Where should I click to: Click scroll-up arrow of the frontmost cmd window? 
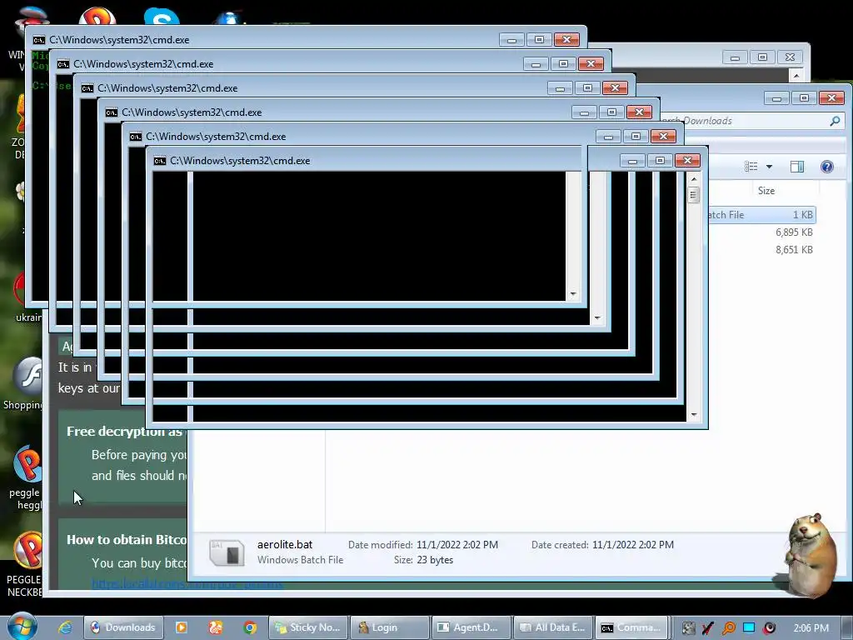[694, 178]
